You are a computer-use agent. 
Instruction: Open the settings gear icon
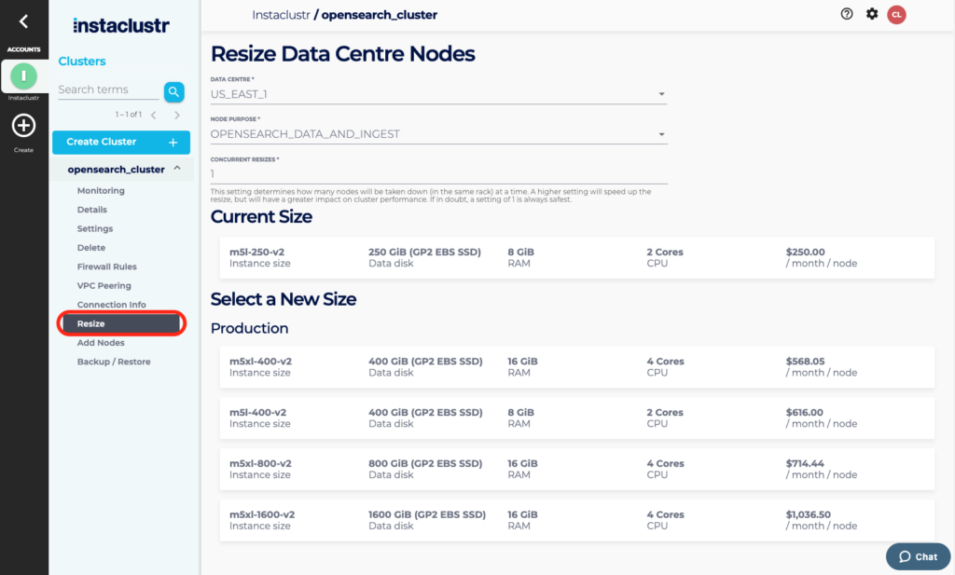point(872,14)
